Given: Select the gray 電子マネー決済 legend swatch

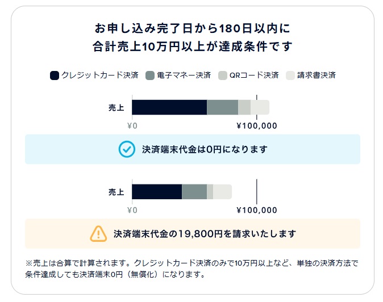Looking at the screenshot, I should click(149, 75).
